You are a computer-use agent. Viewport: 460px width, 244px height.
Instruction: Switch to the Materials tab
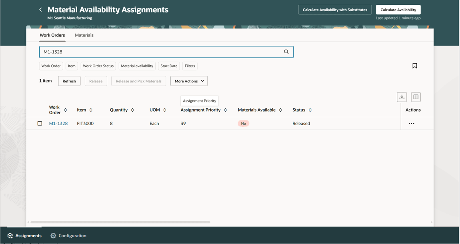pos(84,35)
